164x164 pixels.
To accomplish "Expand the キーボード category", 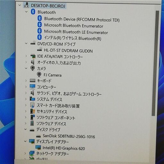I will click(x=26, y=81).
